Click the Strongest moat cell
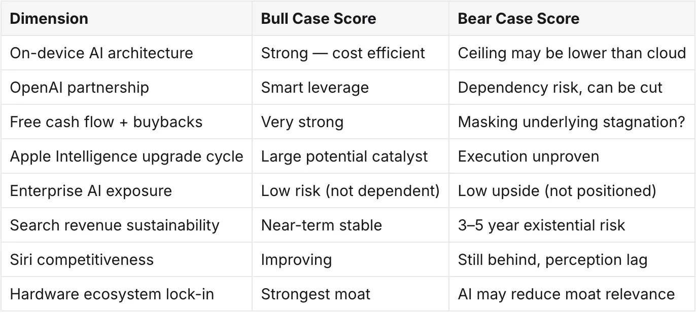 click(351, 294)
